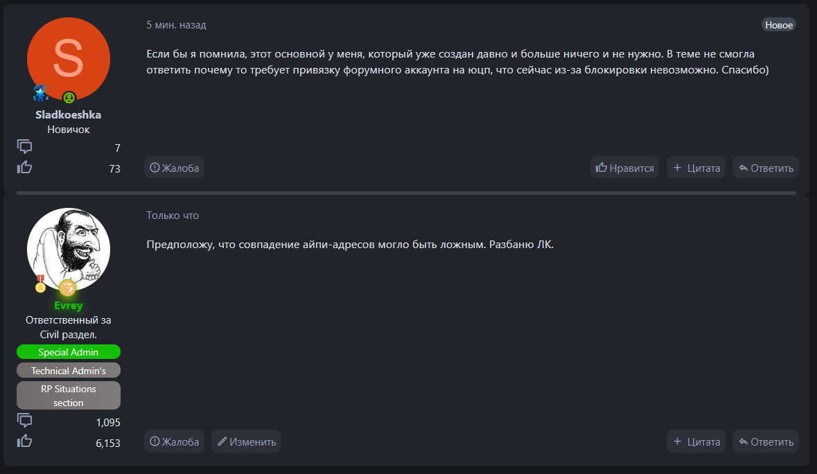Open Sladkoeshka's orange avatar

click(68, 58)
